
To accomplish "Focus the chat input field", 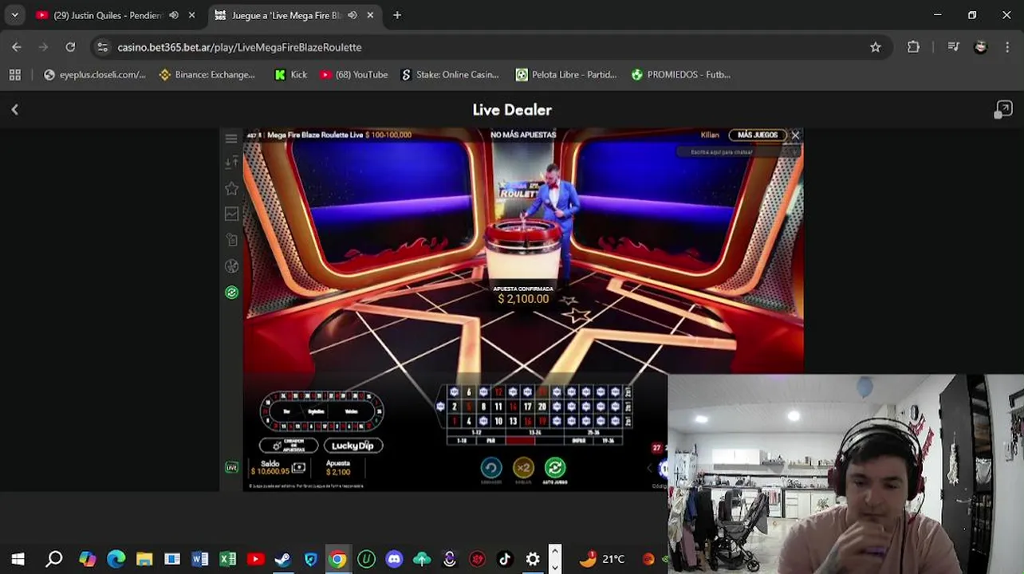I will tap(722, 151).
